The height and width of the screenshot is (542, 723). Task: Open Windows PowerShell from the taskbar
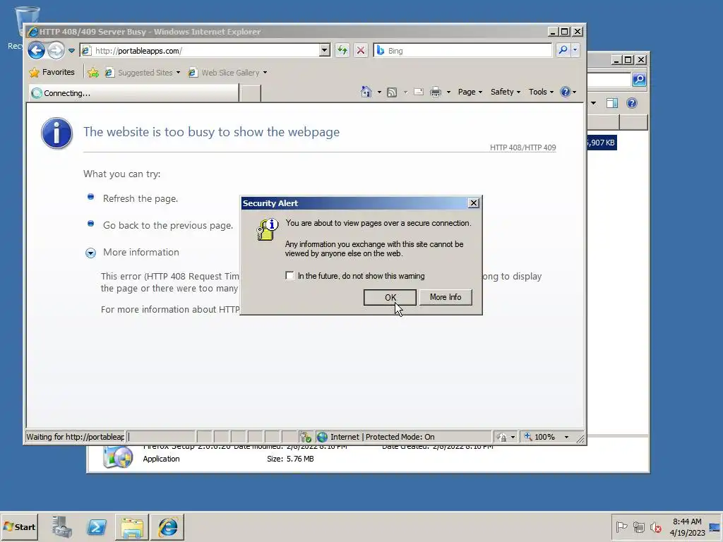tap(97, 526)
